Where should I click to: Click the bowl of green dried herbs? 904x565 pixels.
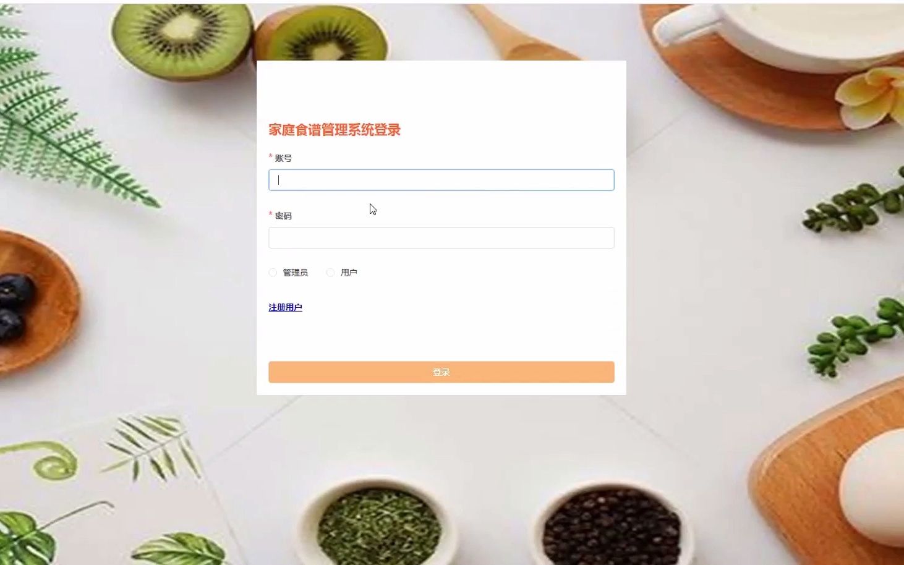[x=378, y=524]
